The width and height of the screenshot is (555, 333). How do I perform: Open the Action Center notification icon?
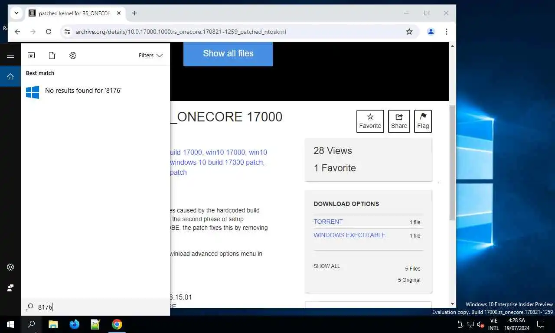(541, 324)
